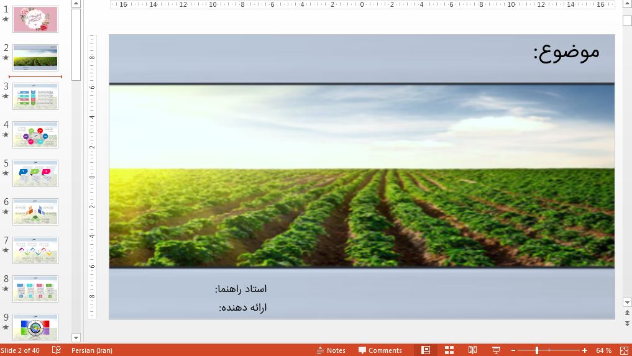Click the Slide 2 of 40 indicator
This screenshot has height=356, width=632.
pyautogui.click(x=20, y=350)
